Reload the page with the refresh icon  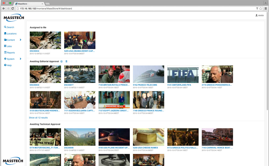[x=13, y=8]
